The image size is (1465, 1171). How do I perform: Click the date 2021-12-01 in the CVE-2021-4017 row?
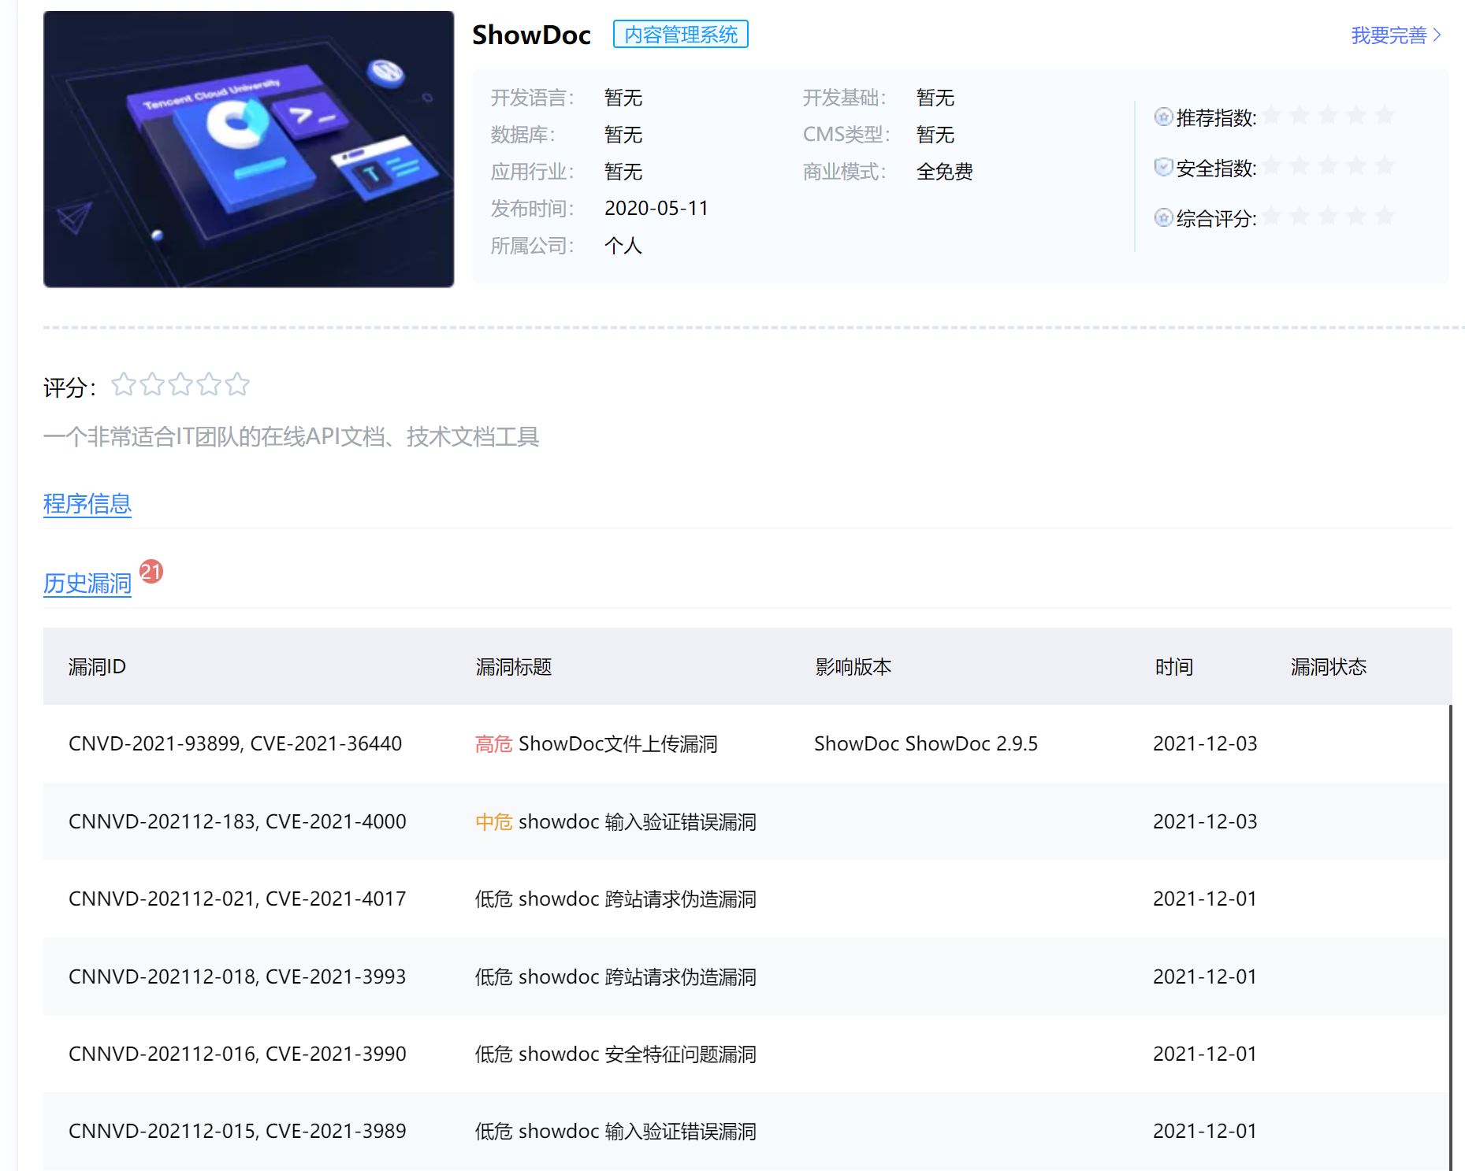[1205, 899]
